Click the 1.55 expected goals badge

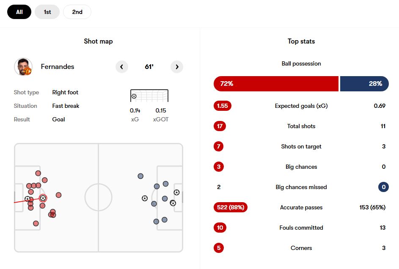click(223, 106)
